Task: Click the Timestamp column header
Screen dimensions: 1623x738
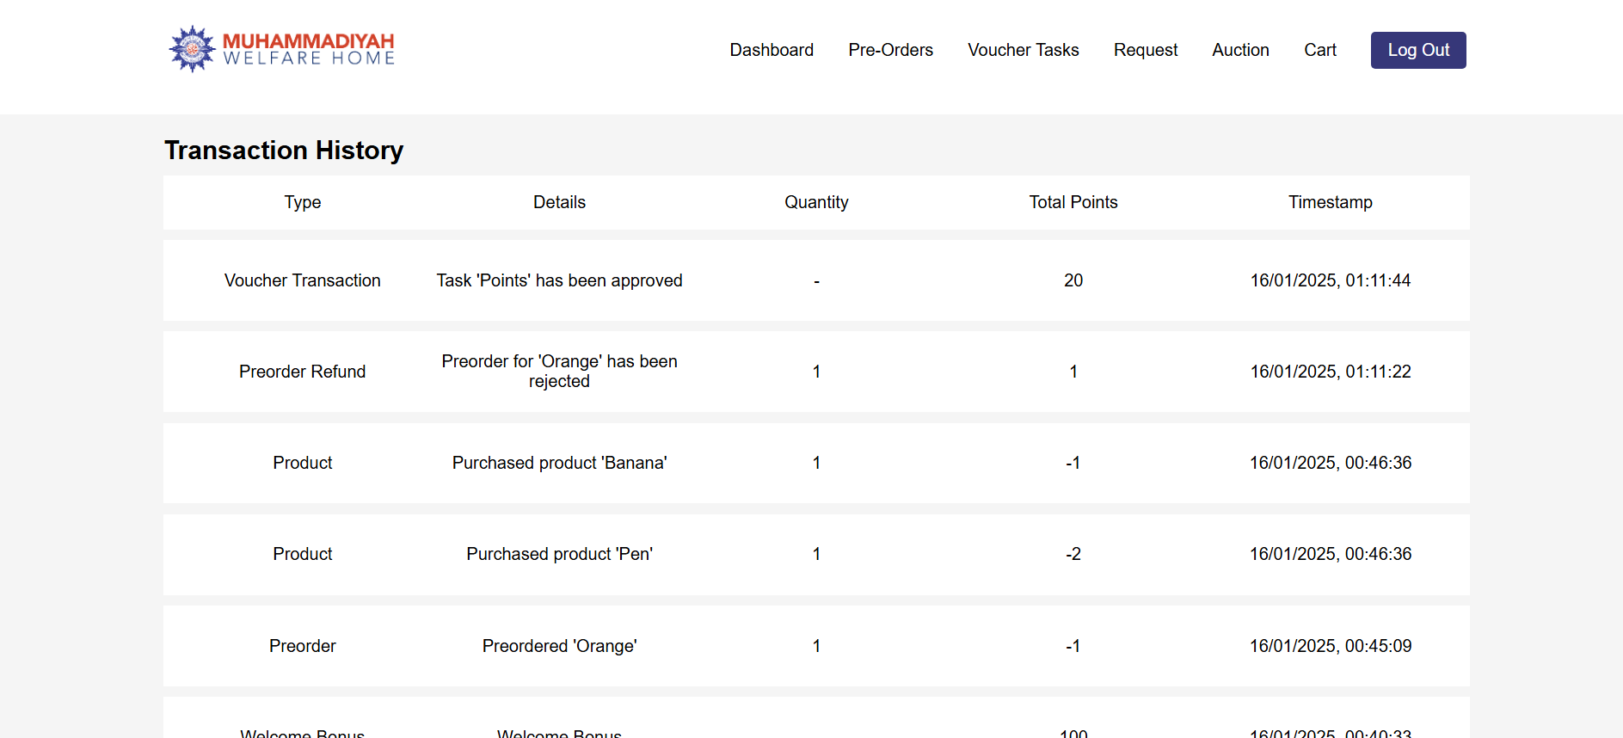Action: [1330, 202]
